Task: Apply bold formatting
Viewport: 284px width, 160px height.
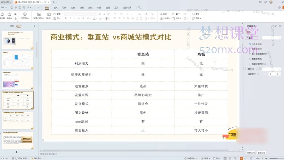Action: click(x=66, y=18)
